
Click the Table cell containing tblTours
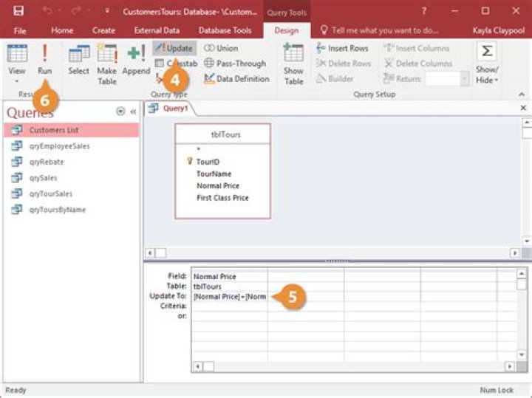(x=229, y=287)
